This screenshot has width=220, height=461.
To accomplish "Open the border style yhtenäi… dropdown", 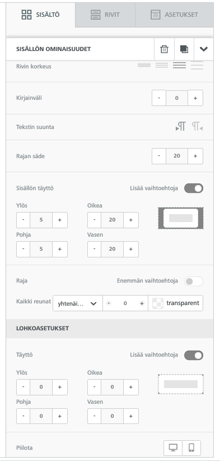I will 78,303.
